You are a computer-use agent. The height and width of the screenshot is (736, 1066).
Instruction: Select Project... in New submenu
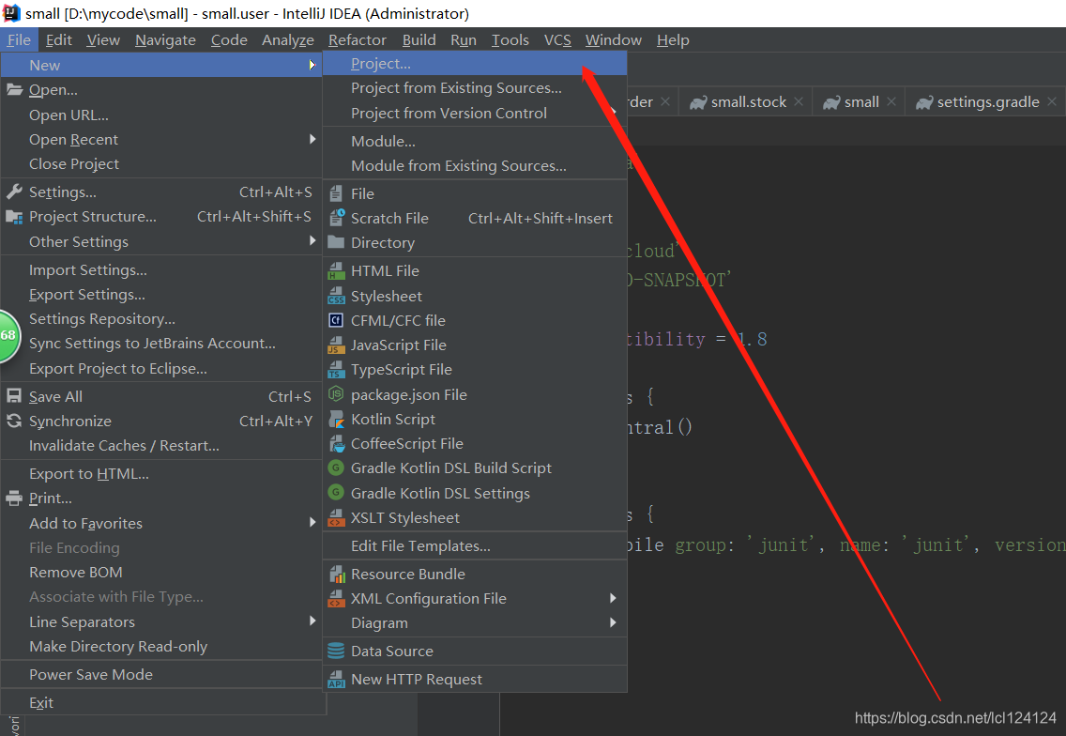pos(475,63)
